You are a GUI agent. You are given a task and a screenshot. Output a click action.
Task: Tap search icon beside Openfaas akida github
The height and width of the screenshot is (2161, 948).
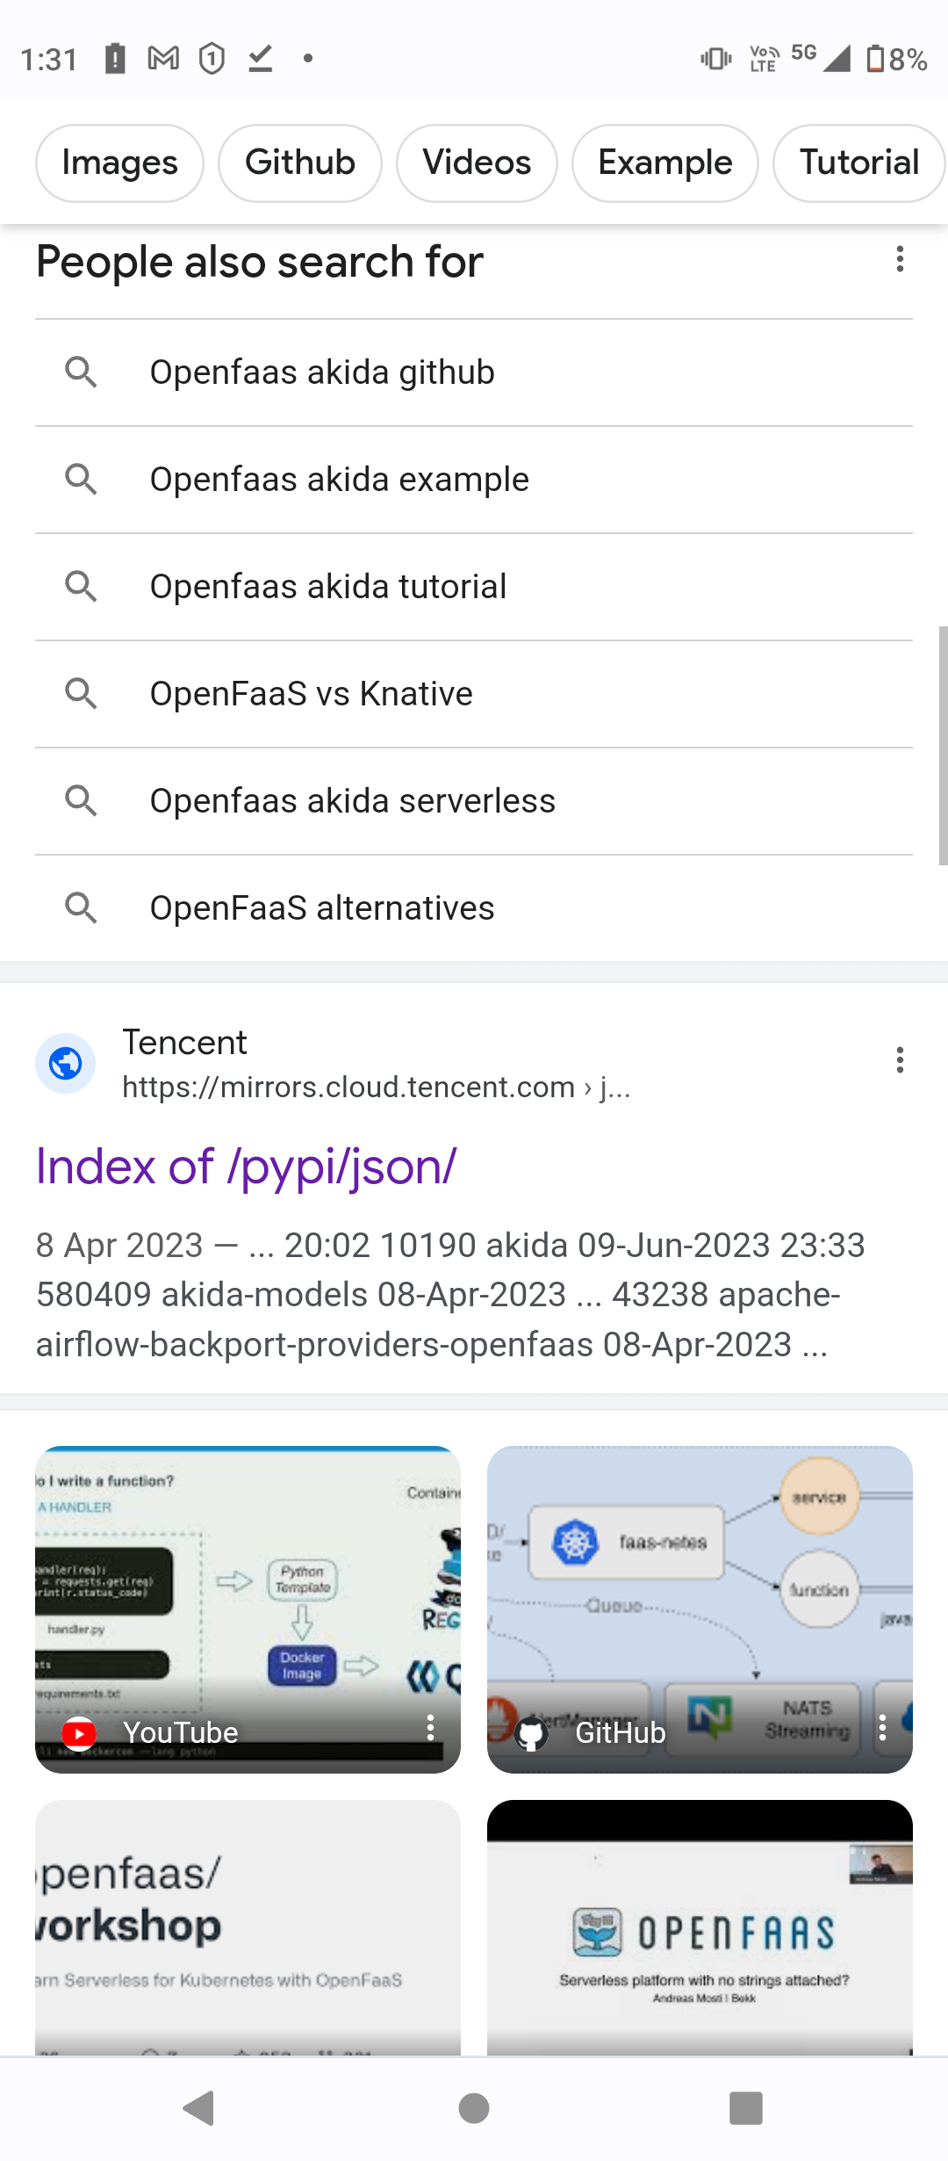81,372
